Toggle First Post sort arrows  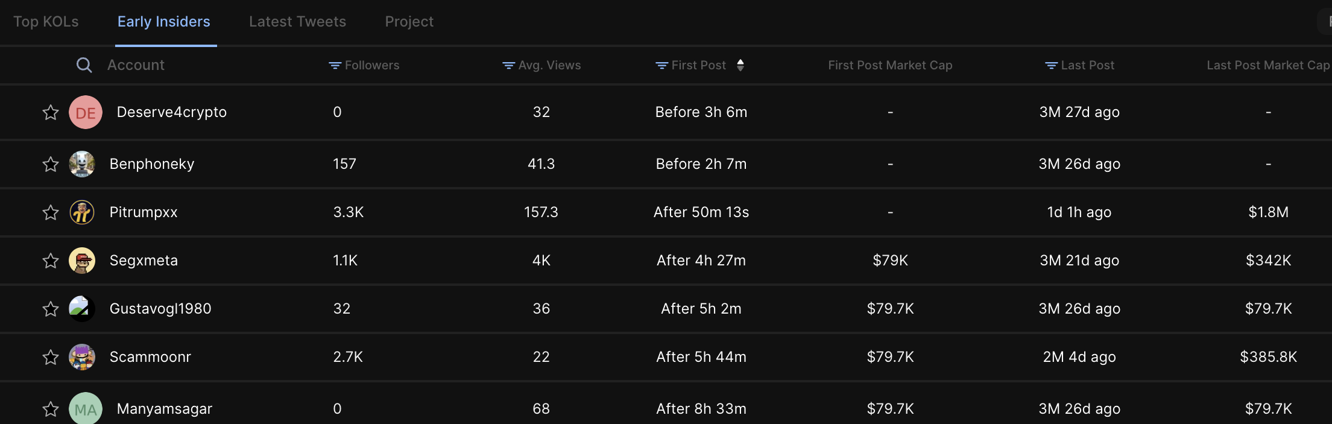(740, 65)
